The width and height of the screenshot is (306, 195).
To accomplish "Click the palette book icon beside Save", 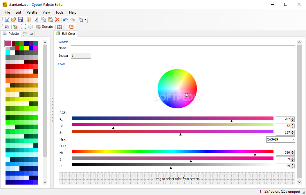I will 29,19.
